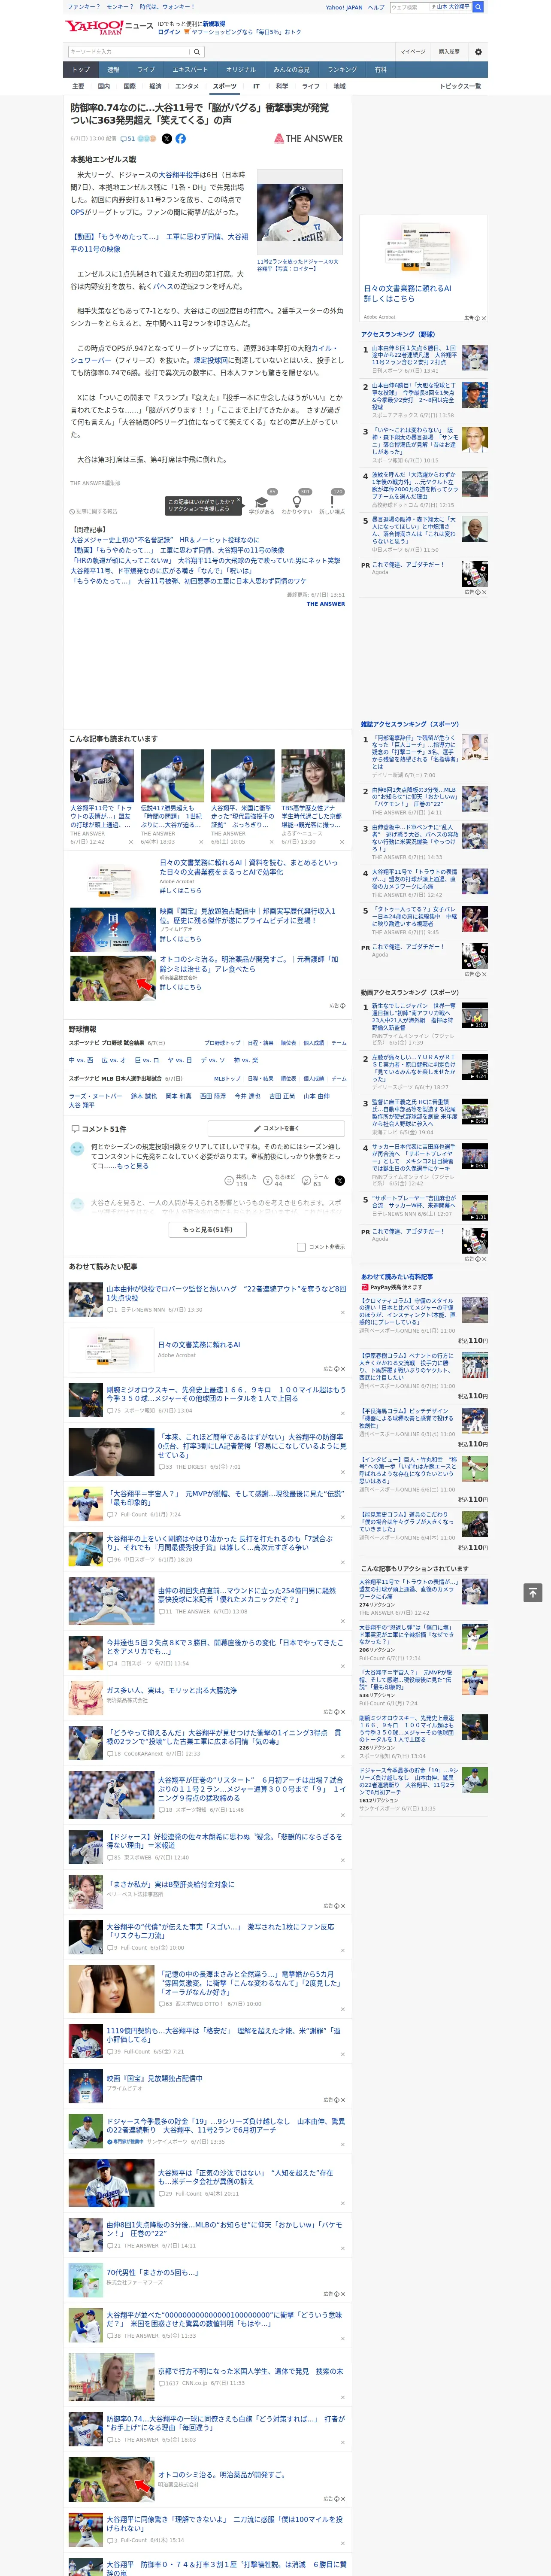Share the article on X

click(167, 139)
